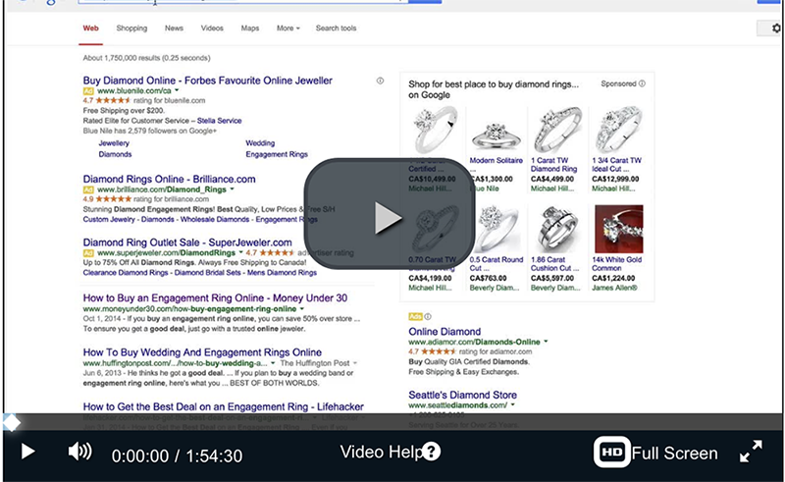Open Buy Diamond Online Forbes ad result

point(207,80)
